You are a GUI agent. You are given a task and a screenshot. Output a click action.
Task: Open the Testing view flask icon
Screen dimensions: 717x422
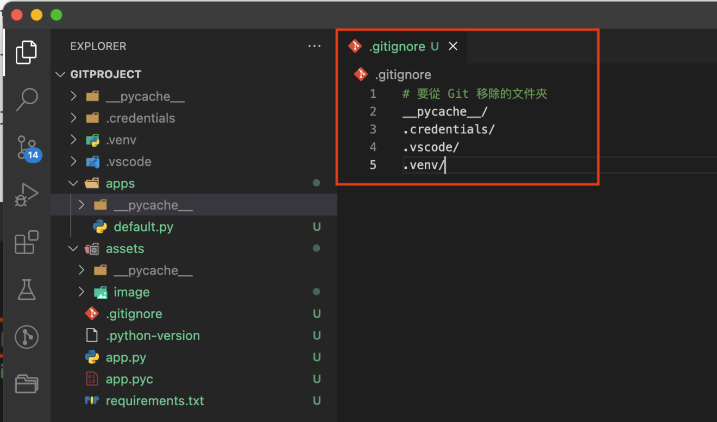(x=27, y=289)
